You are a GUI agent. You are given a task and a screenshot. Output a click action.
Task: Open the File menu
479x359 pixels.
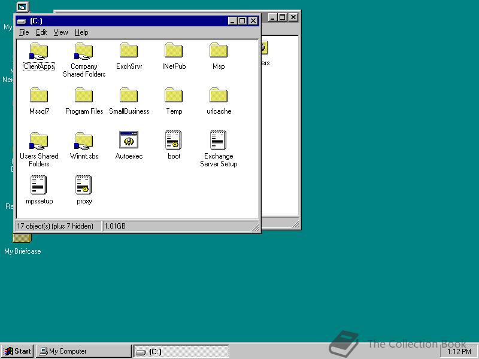tap(24, 32)
